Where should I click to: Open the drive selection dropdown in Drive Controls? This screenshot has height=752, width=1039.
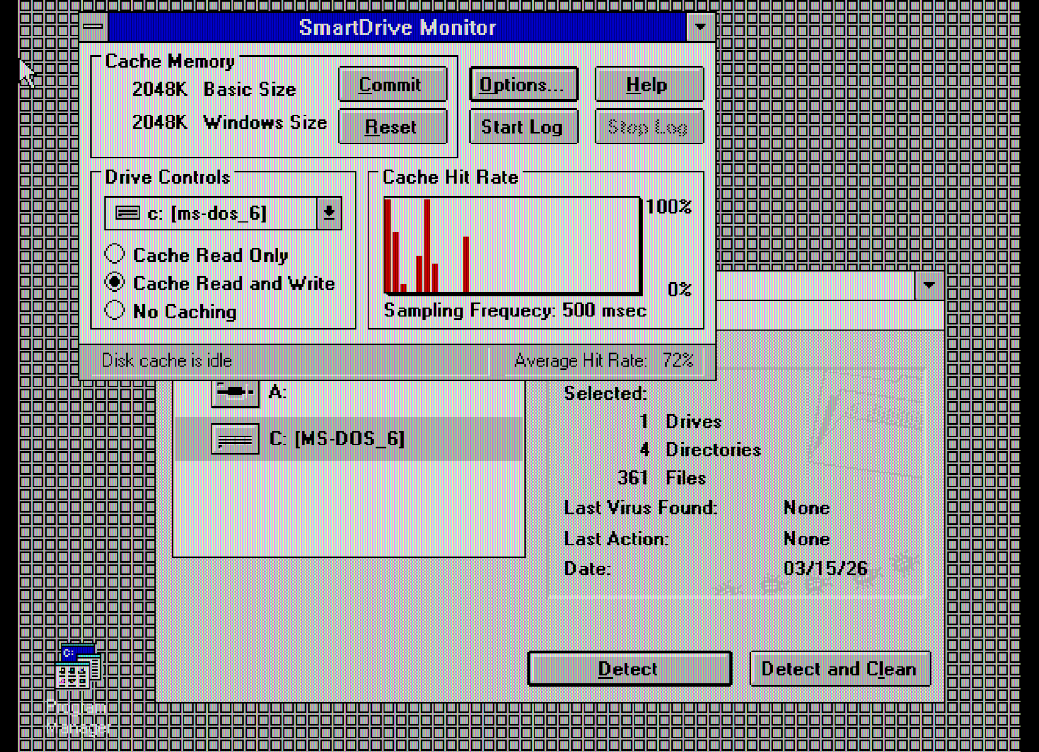tap(329, 213)
